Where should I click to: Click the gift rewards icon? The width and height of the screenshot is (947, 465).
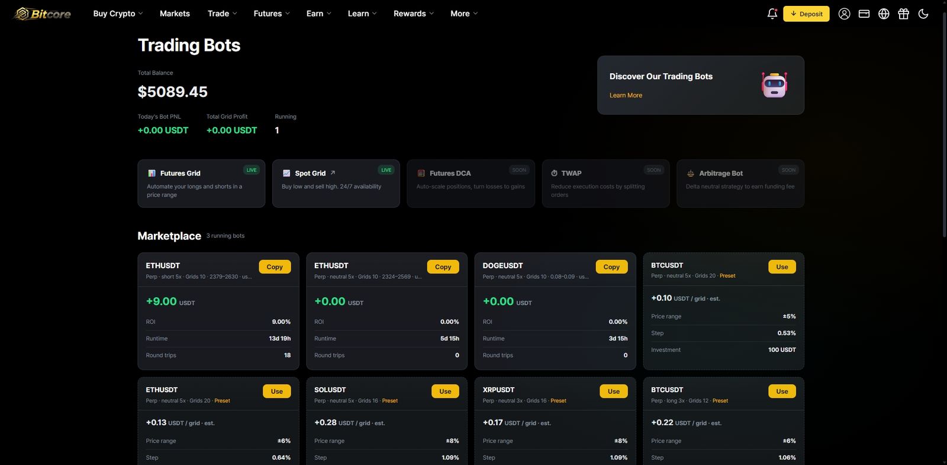[x=903, y=14]
